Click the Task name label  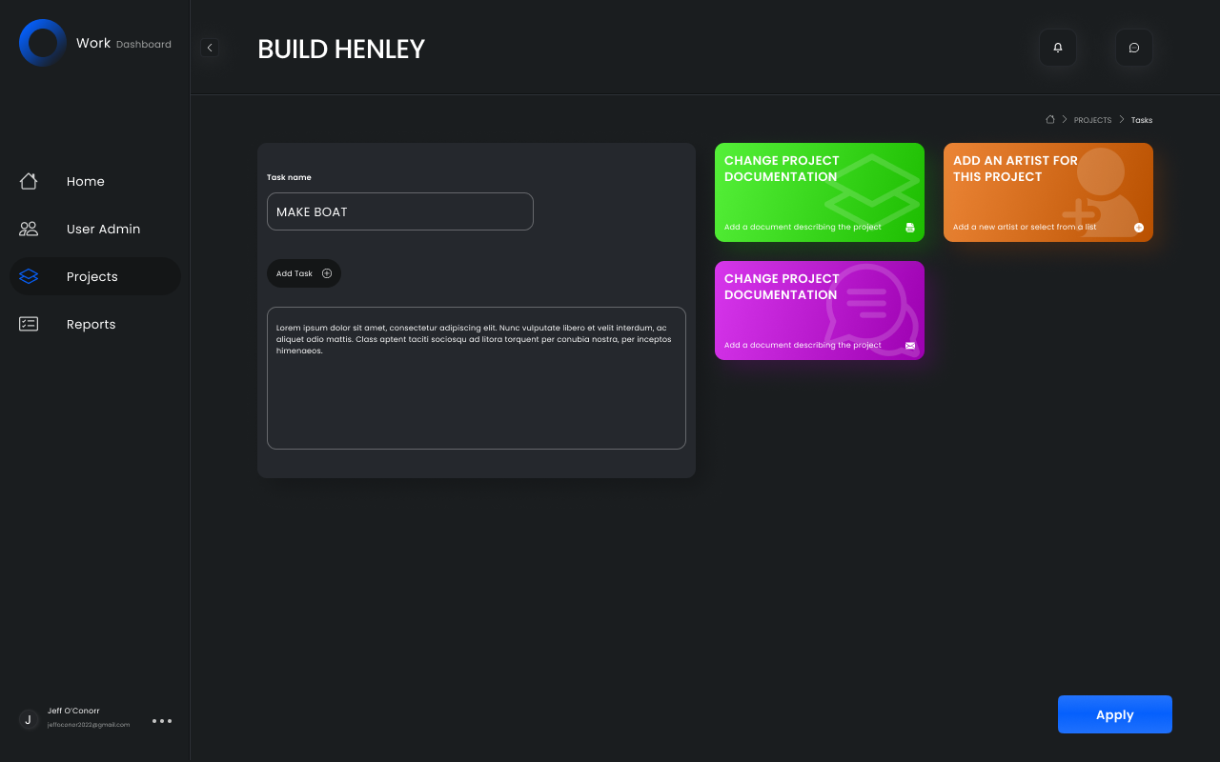(289, 177)
